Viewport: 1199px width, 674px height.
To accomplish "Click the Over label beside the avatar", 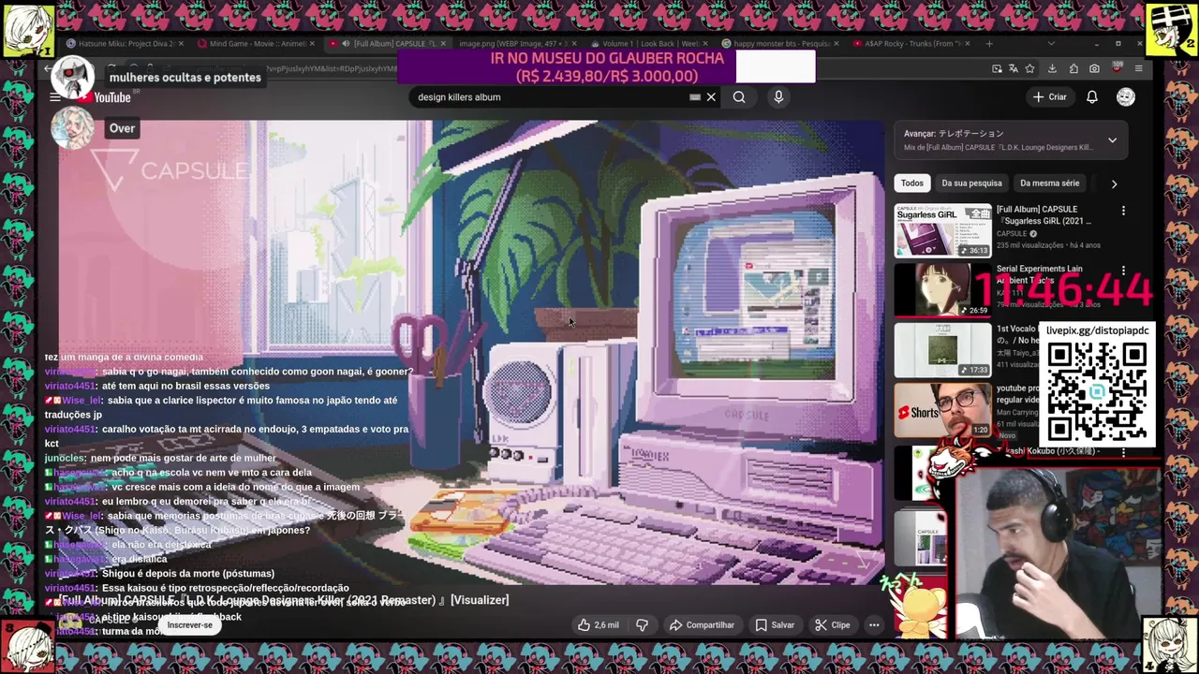I will (122, 128).
